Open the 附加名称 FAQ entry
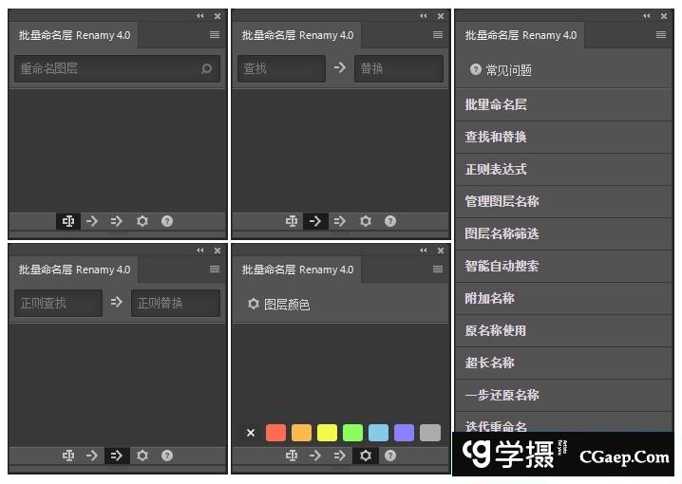Image resolution: width=682 pixels, height=484 pixels. point(563,299)
